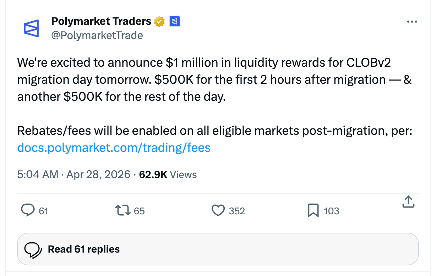Click the bookmark count 103

point(332,211)
